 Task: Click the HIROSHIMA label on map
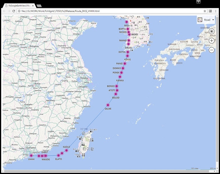pyautogui.click(x=174, y=49)
